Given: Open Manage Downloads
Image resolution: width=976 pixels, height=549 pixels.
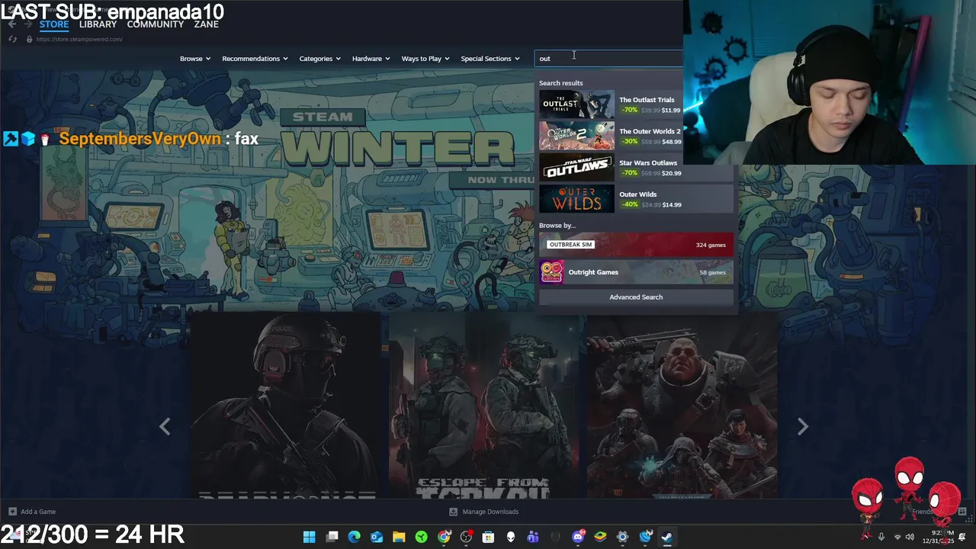Looking at the screenshot, I should coord(483,512).
